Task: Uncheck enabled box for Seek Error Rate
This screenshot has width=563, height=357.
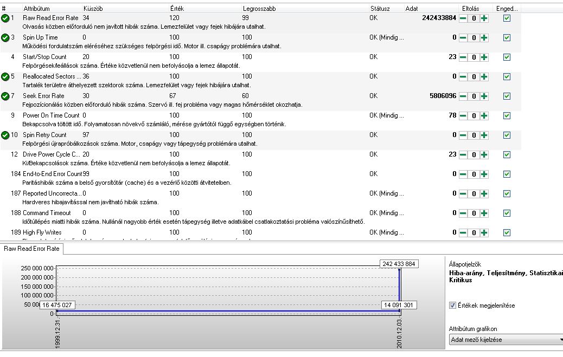Action: pyautogui.click(x=507, y=96)
